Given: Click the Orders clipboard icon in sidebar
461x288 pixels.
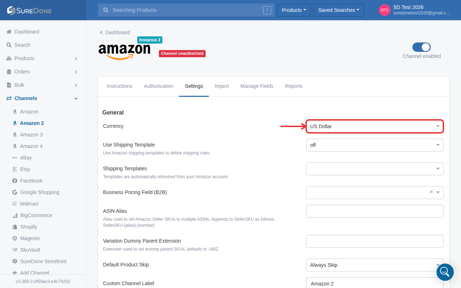Looking at the screenshot, I should click(9, 72).
